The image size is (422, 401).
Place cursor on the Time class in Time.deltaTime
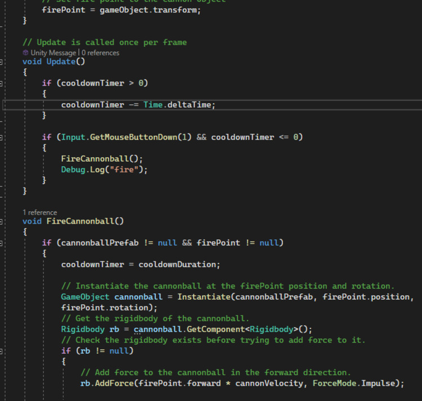pyautogui.click(x=153, y=105)
